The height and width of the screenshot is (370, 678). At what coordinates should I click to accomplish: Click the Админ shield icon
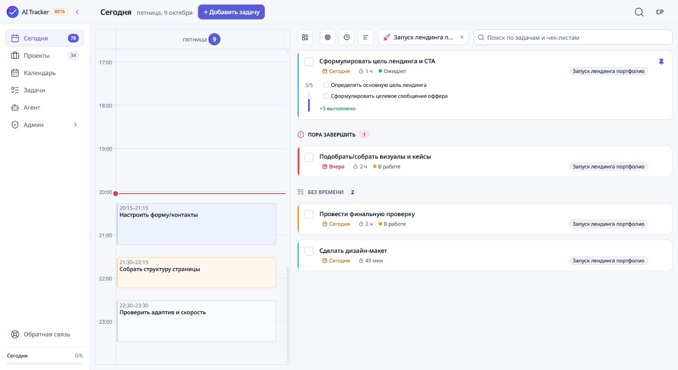pyautogui.click(x=15, y=124)
